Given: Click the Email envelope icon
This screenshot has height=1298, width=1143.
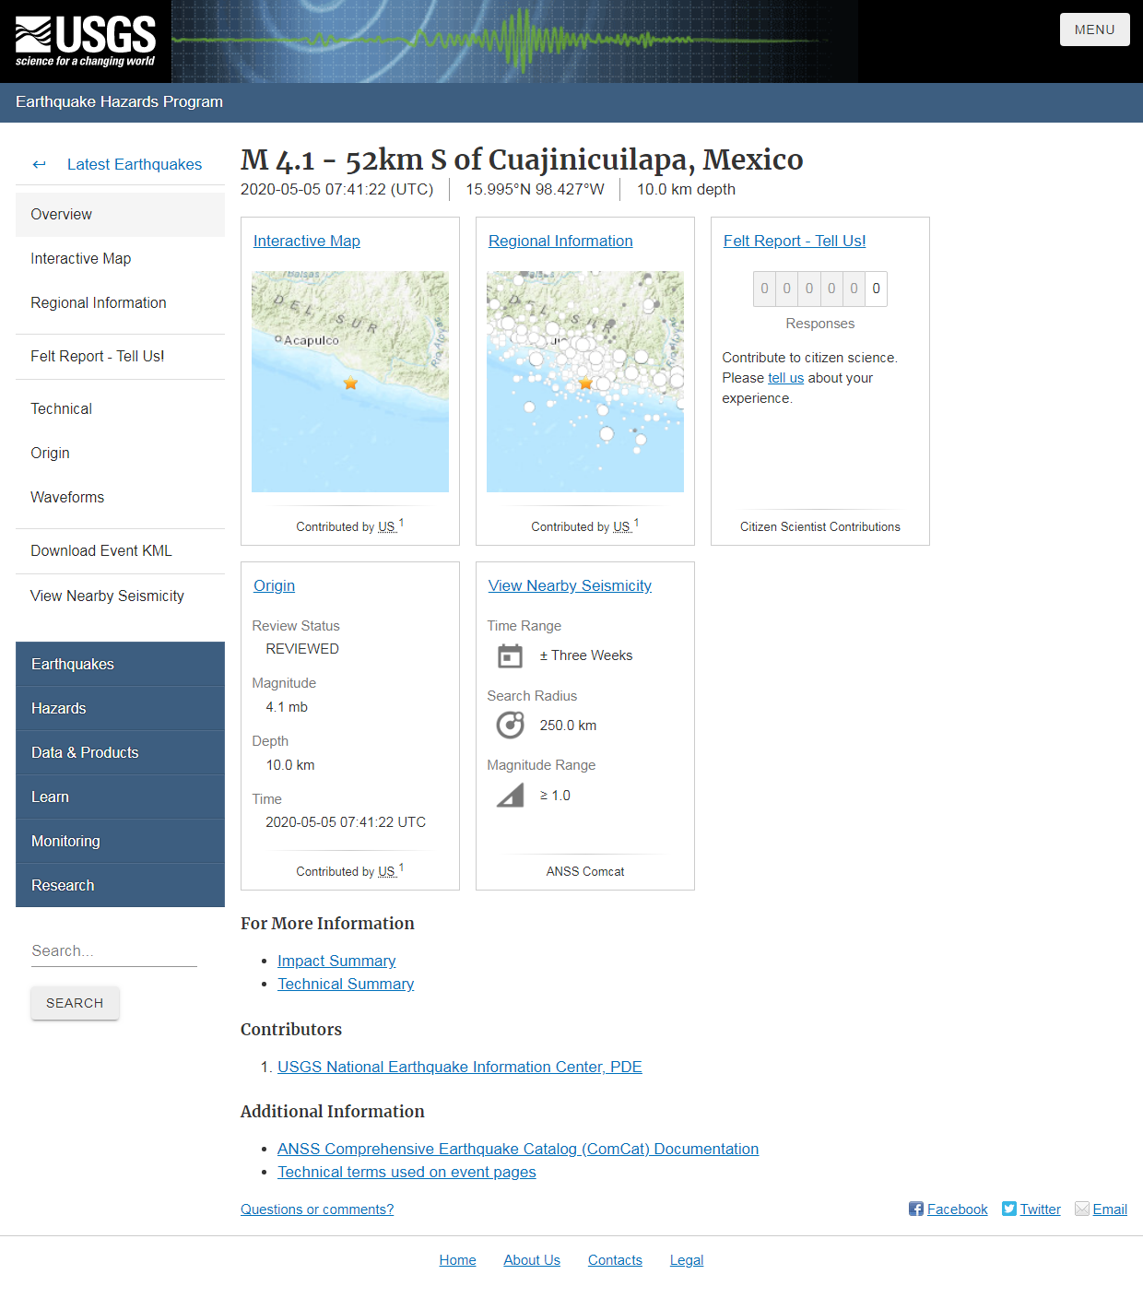Looking at the screenshot, I should coord(1081,1209).
